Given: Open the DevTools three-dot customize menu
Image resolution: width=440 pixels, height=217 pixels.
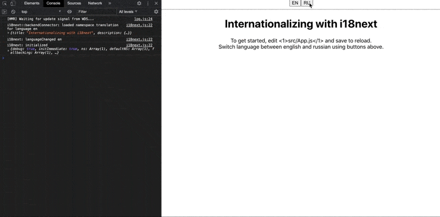Looking at the screenshot, I should pyautogui.click(x=148, y=4).
